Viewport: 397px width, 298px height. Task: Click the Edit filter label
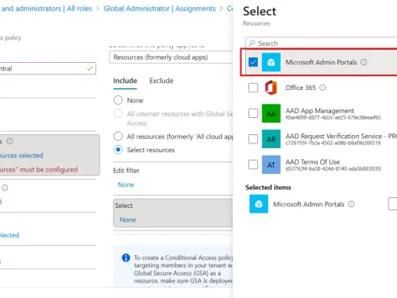click(126, 171)
